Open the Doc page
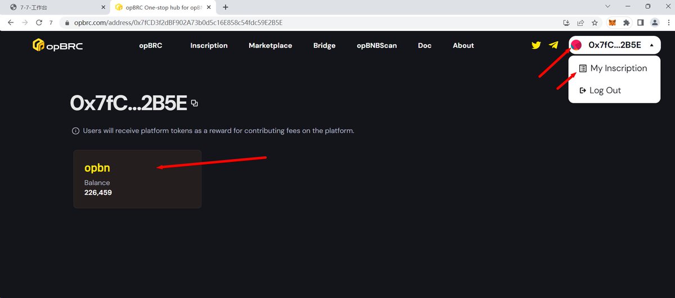The width and height of the screenshot is (675, 298). pyautogui.click(x=425, y=45)
